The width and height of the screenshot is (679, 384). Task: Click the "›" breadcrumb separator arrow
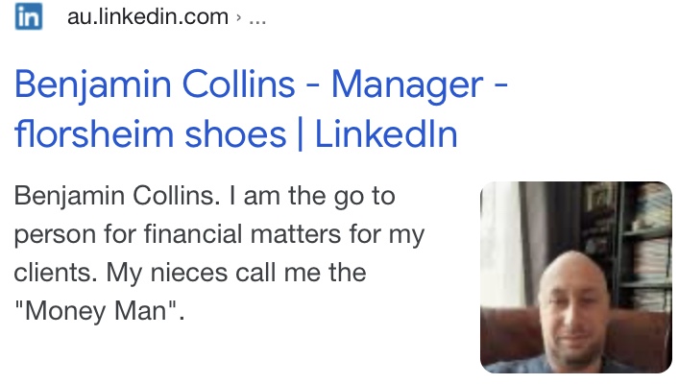tap(238, 18)
